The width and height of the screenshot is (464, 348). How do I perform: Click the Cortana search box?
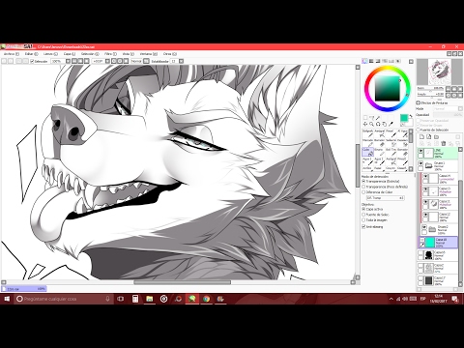64,299
